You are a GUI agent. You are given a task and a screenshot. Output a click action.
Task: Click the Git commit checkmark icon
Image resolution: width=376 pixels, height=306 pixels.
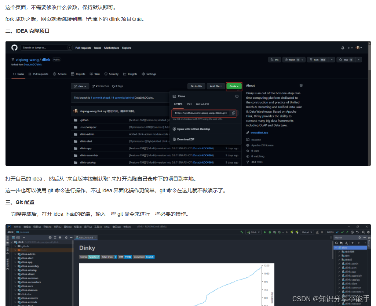(x=342, y=232)
